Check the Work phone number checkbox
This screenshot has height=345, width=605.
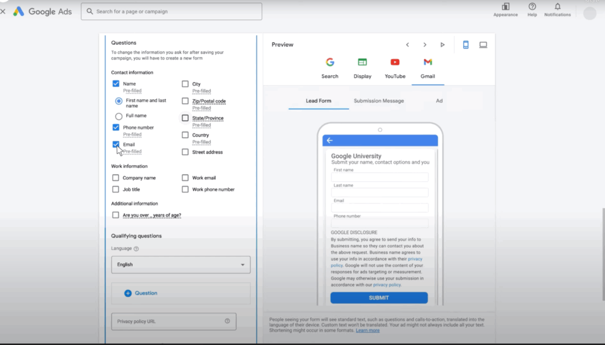pyautogui.click(x=185, y=189)
